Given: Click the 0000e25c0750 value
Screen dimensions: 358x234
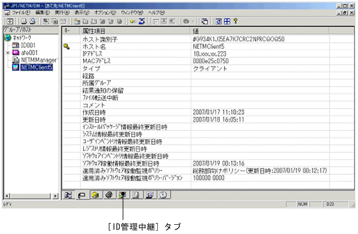Looking at the screenshot, I should tap(211, 61).
